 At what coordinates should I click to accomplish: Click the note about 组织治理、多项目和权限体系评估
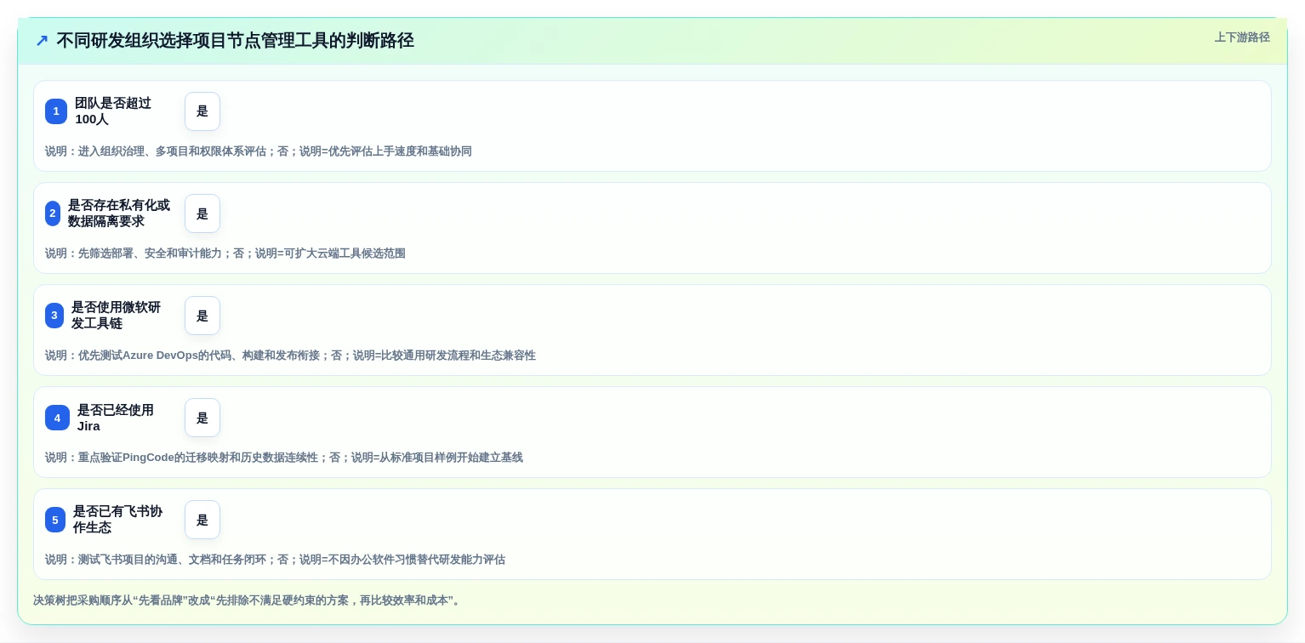pos(259,151)
